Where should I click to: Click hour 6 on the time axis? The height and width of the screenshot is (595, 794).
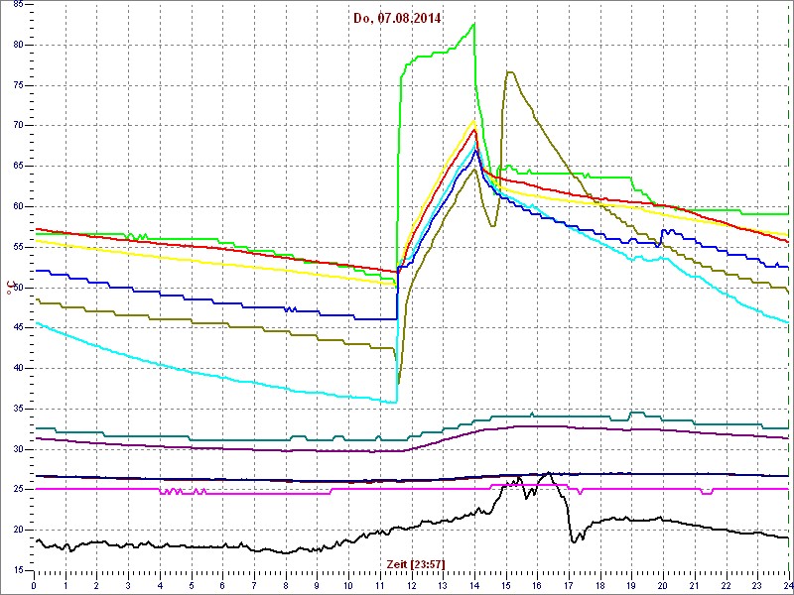click(x=222, y=584)
